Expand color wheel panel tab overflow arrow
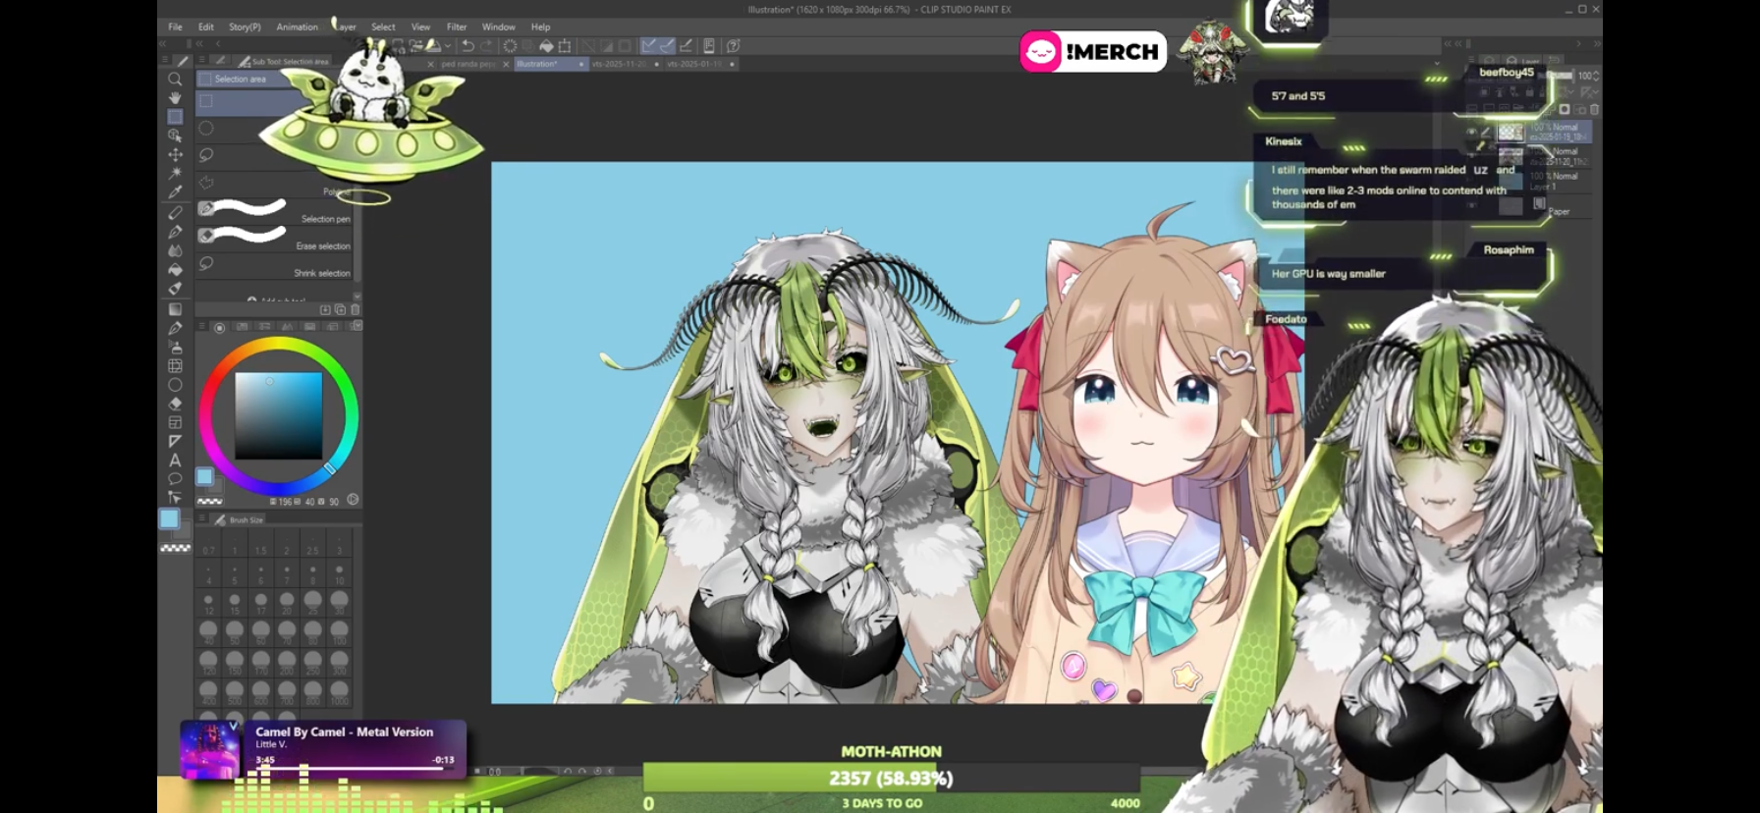The image size is (1760, 813). [x=357, y=326]
